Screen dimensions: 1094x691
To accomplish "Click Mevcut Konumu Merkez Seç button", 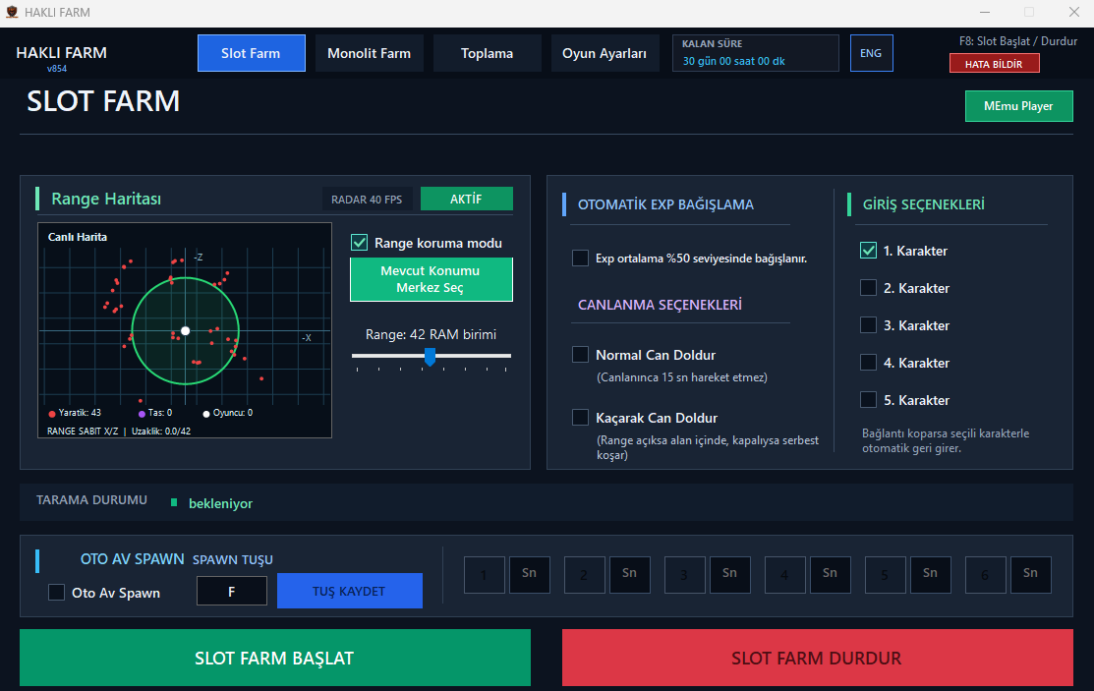I will pos(432,279).
